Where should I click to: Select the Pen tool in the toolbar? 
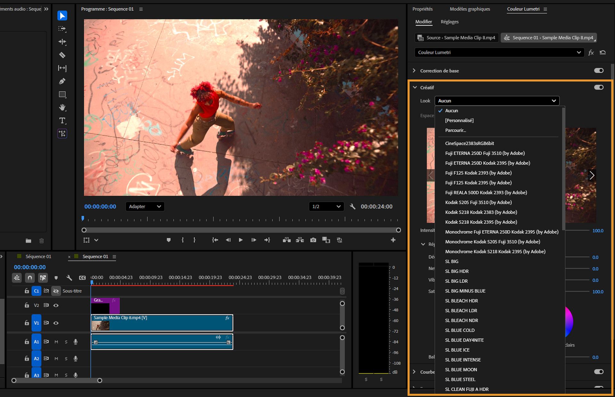pos(62,81)
